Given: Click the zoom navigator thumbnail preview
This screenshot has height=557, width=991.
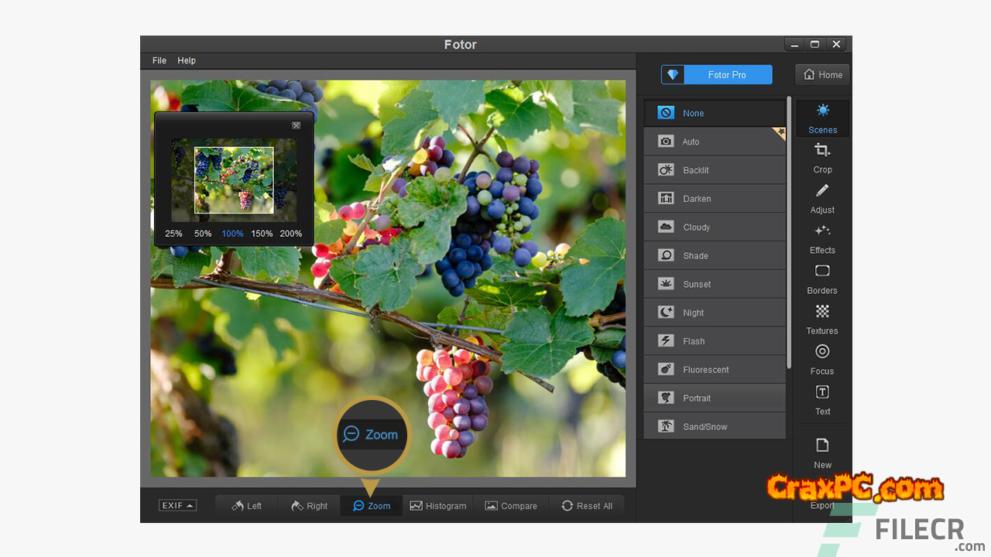Looking at the screenshot, I should 234,179.
